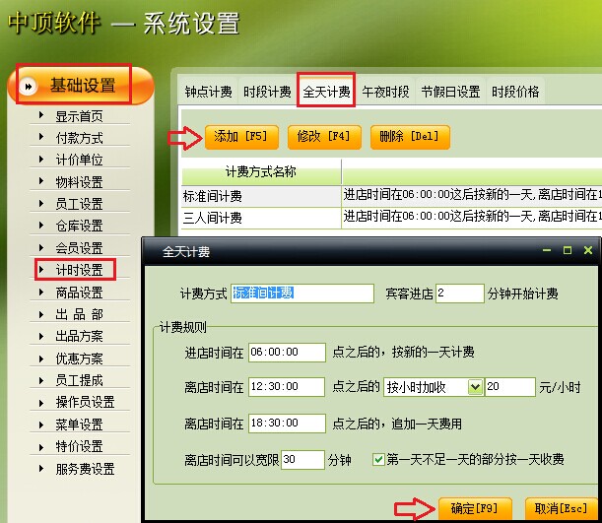The image size is (602, 523).
Task: Click the arrow beside 物料设置
Action: pos(41,180)
